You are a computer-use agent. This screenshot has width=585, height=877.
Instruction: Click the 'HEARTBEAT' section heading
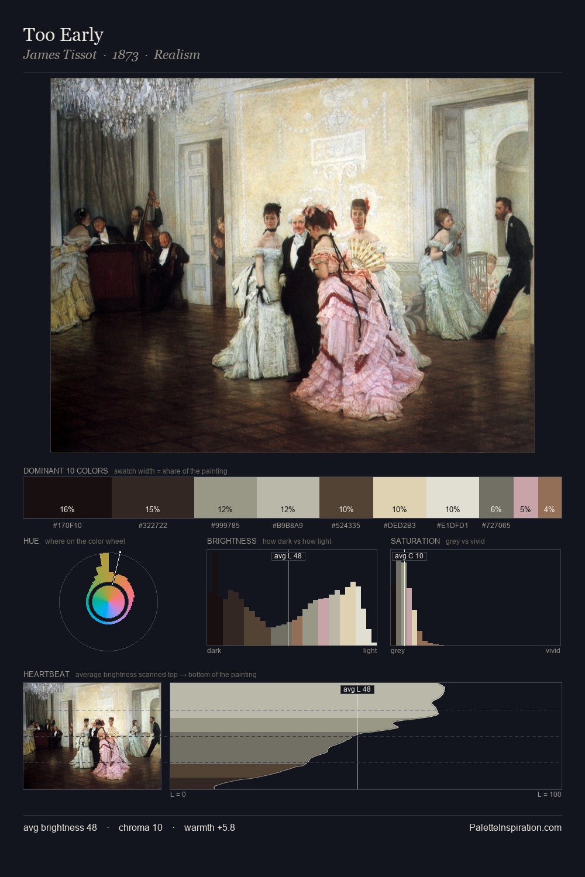46,674
